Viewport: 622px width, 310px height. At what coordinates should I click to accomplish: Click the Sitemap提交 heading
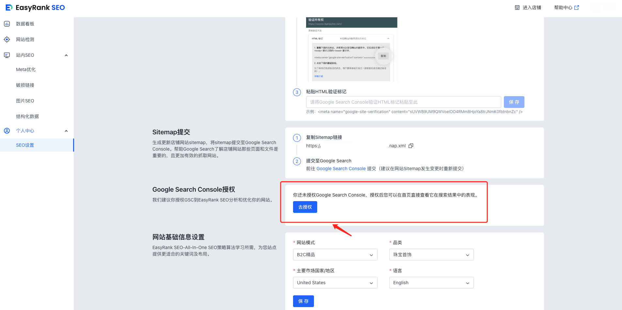[x=171, y=132]
